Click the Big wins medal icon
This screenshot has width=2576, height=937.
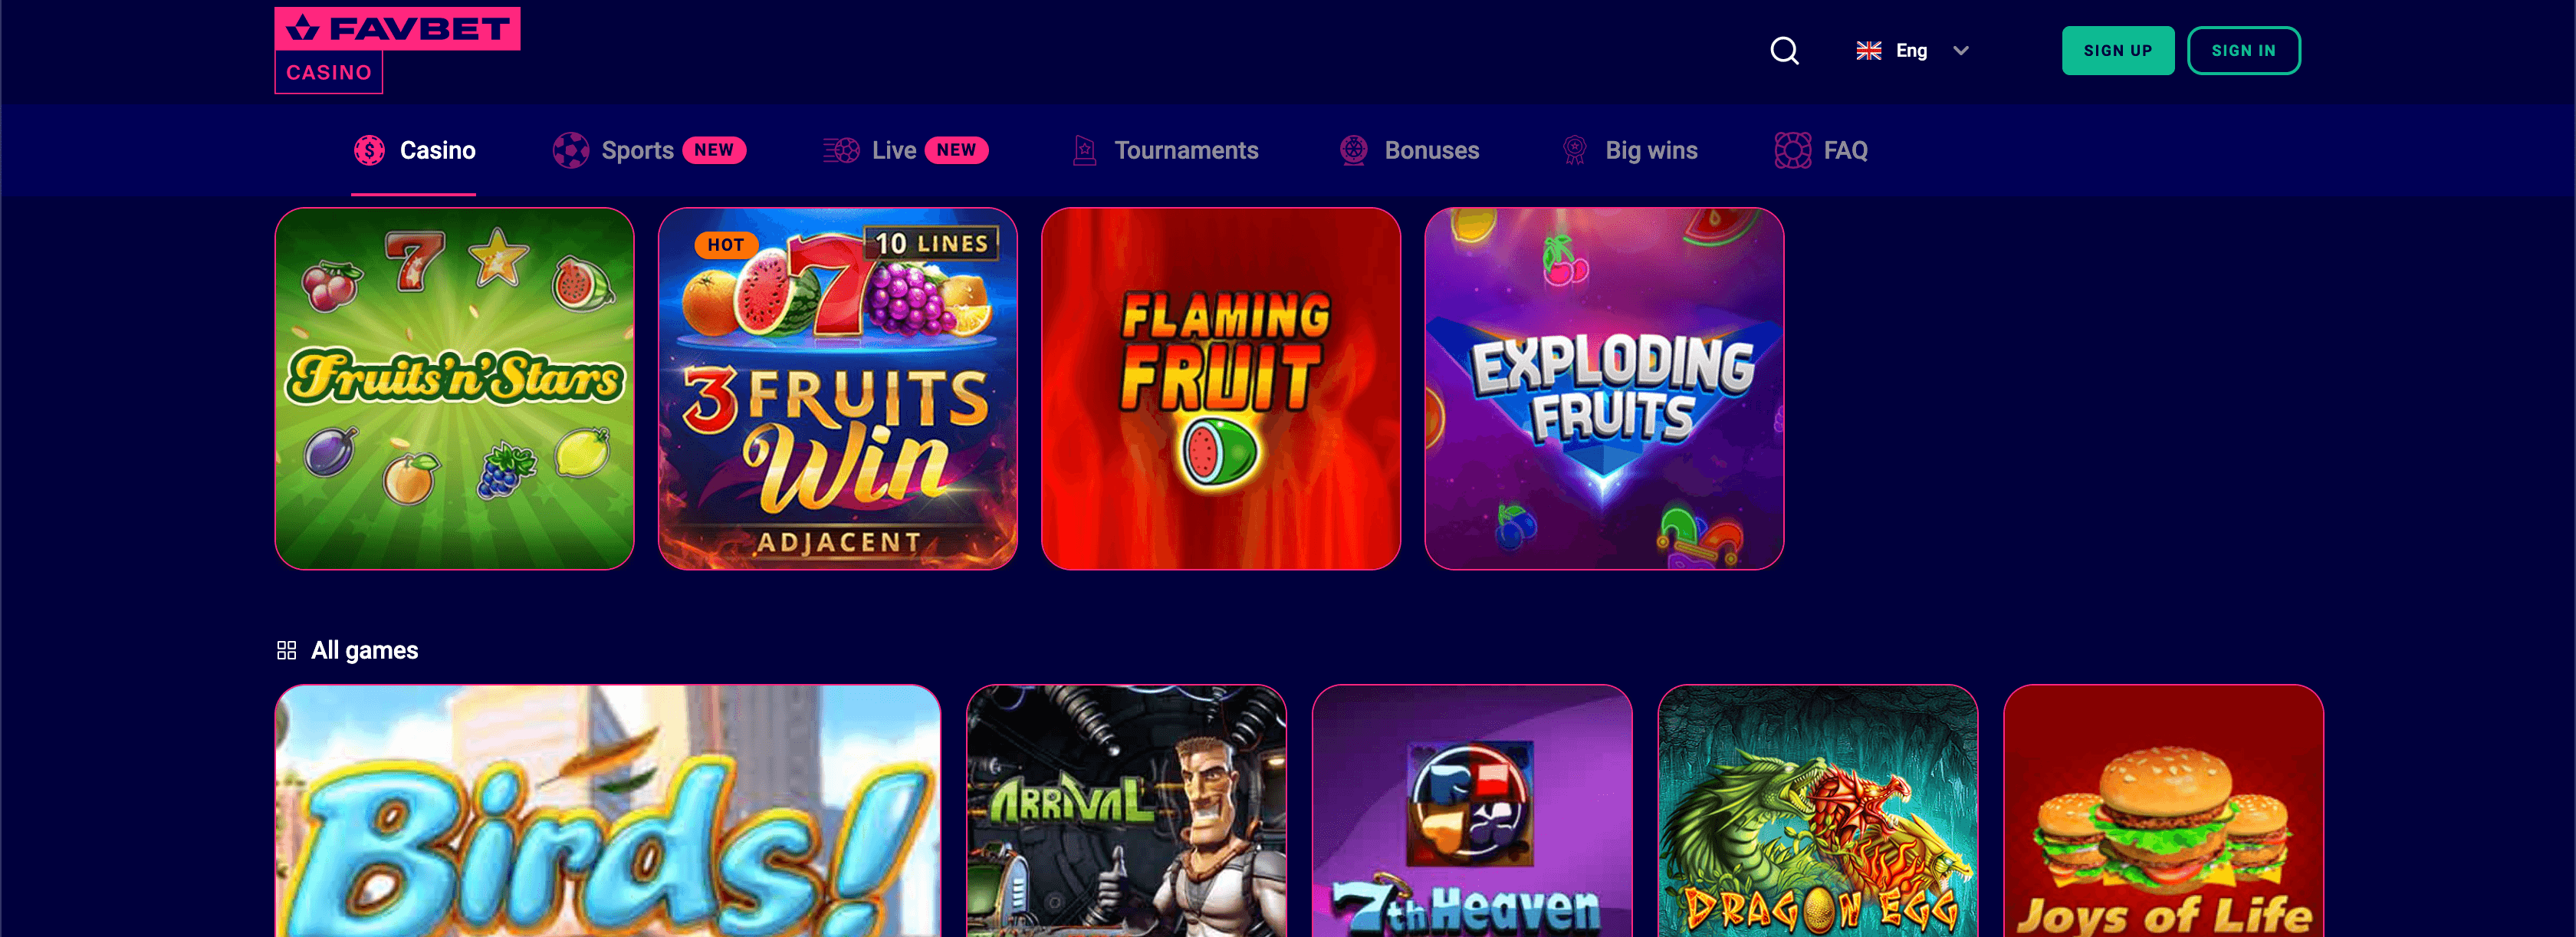1574,150
